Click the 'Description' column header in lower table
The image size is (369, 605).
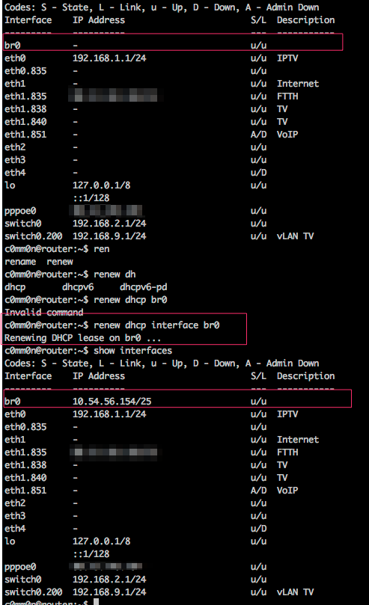click(x=305, y=376)
